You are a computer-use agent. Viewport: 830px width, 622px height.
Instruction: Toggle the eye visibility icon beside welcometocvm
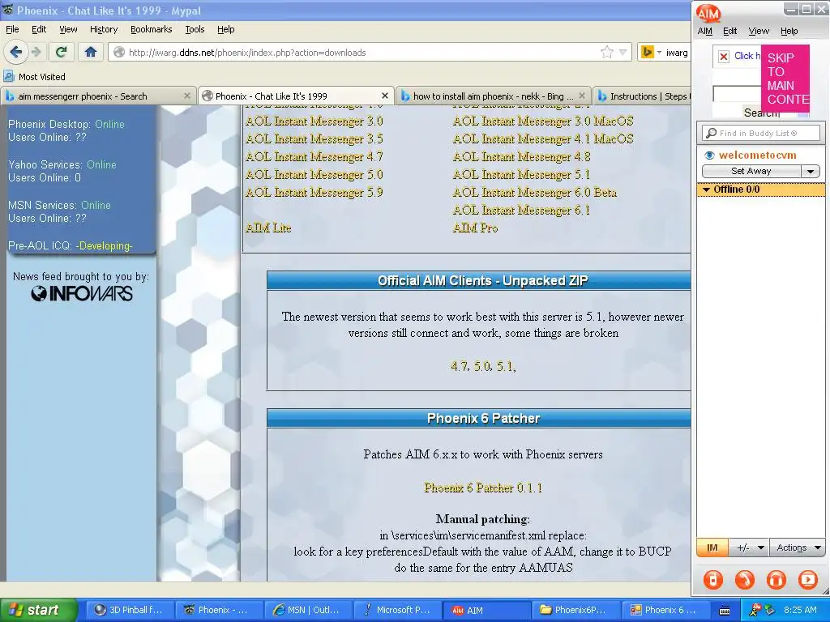pos(709,155)
